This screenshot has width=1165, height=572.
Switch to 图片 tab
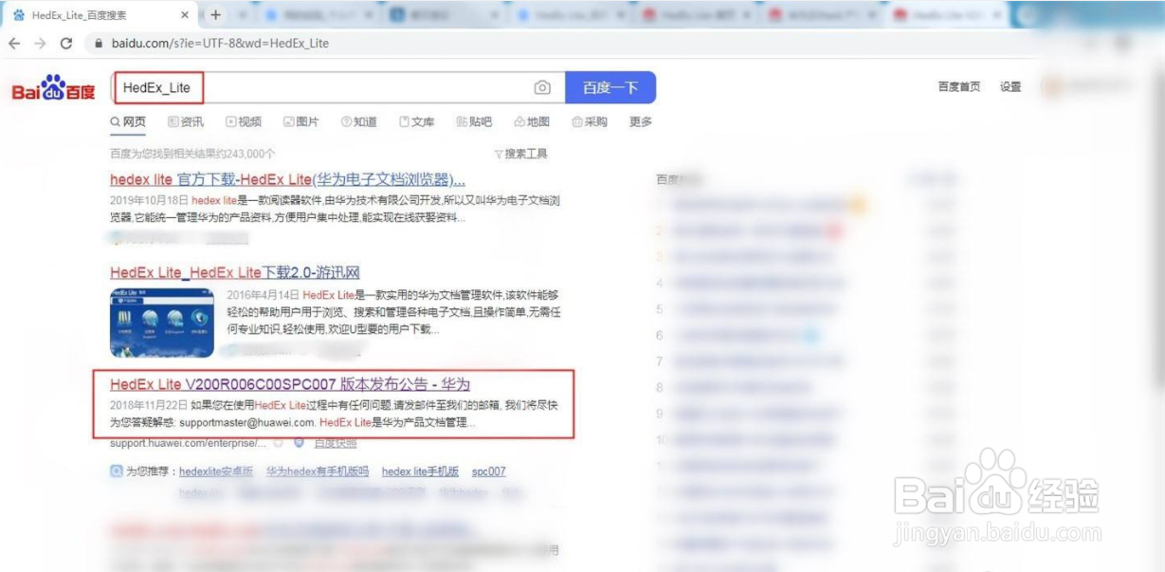(x=301, y=122)
